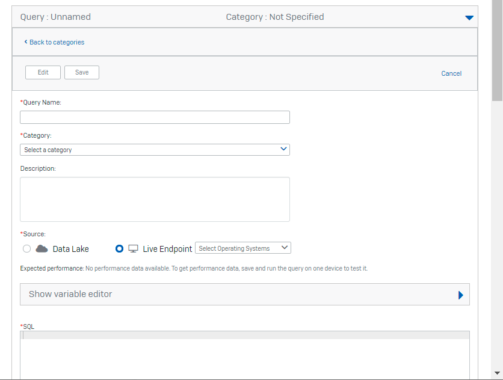Click the back chevron before Back to categories

[25, 42]
